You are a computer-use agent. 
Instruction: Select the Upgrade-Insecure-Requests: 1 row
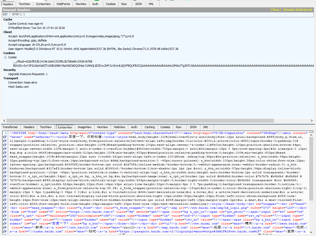coord(28,74)
